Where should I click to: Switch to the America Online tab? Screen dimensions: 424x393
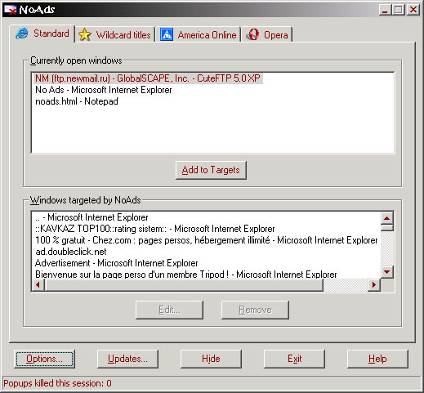(x=199, y=35)
